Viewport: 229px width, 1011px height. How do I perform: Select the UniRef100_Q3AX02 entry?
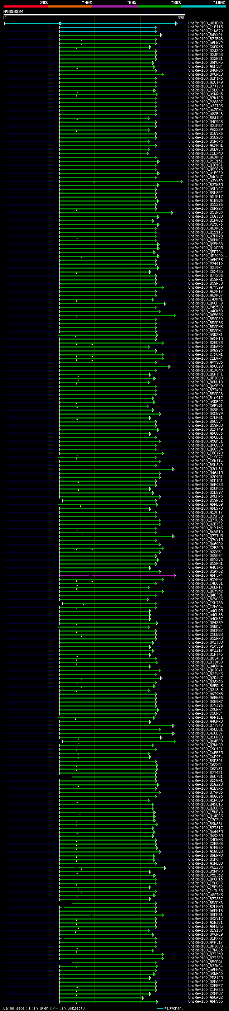(x=205, y=572)
